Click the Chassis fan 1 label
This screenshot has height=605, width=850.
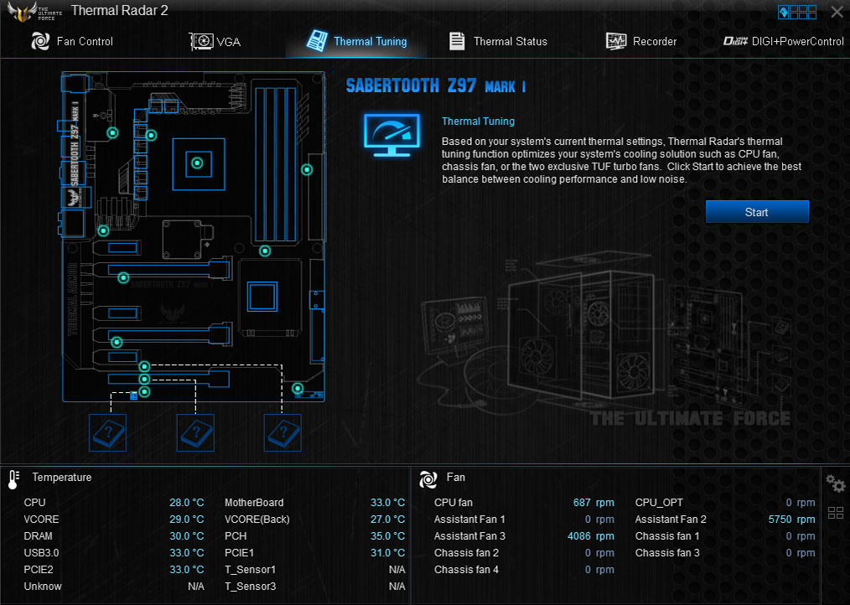coord(667,536)
